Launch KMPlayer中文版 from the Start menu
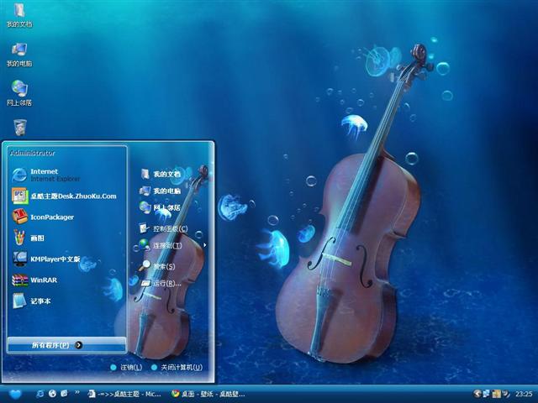 tap(46, 259)
